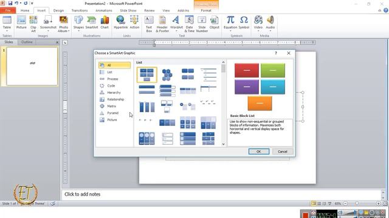Cancel the SmartArt dialog
This screenshot has width=389, height=218.
[x=282, y=151]
